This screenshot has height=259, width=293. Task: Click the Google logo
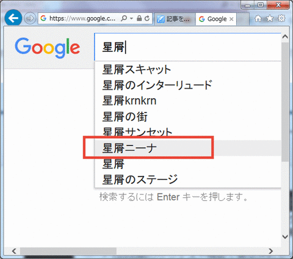[47, 48]
